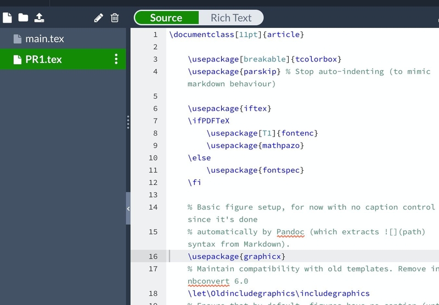Screen dimensions: 439x305
Task: Click the underlined word nbconvert
Action: 209,281
